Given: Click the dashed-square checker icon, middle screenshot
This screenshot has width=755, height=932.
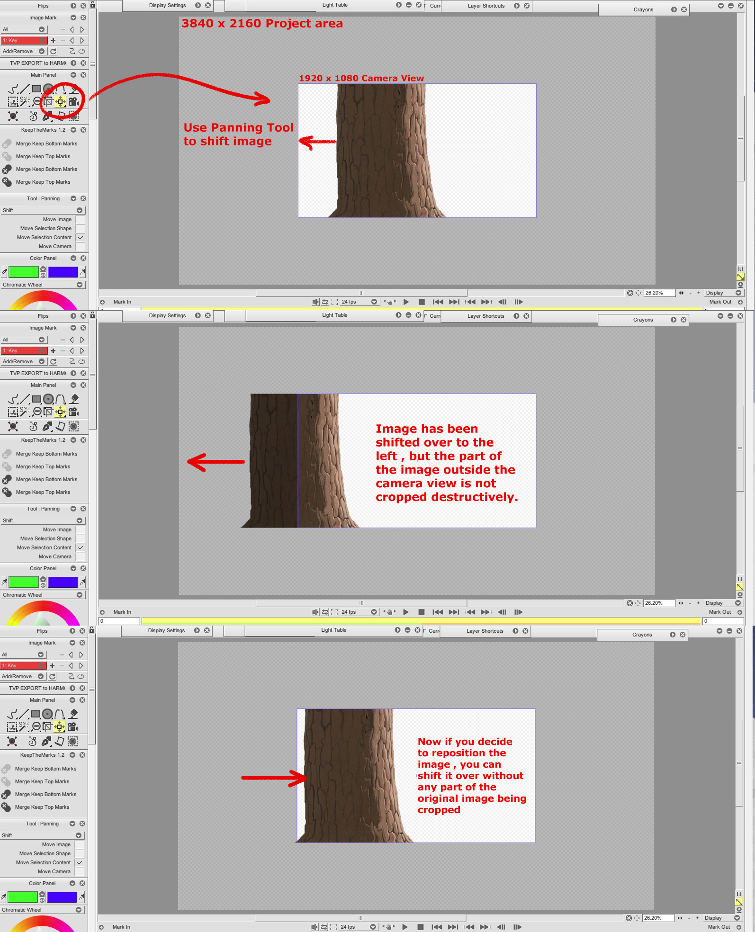Looking at the screenshot, I should 73,427.
